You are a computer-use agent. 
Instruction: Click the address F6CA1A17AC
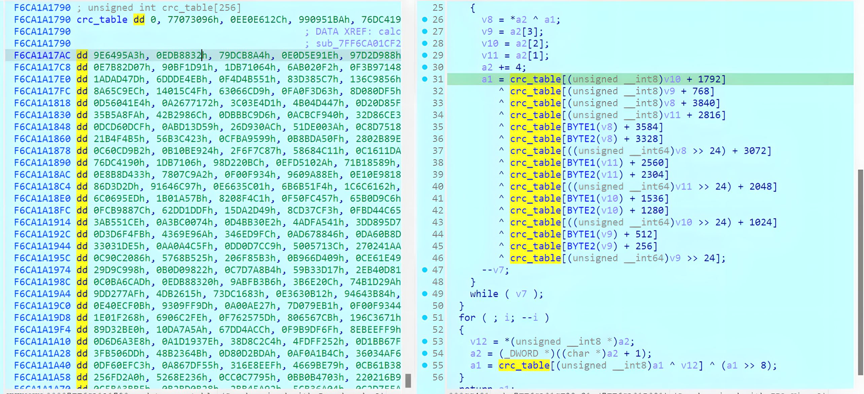(42, 55)
